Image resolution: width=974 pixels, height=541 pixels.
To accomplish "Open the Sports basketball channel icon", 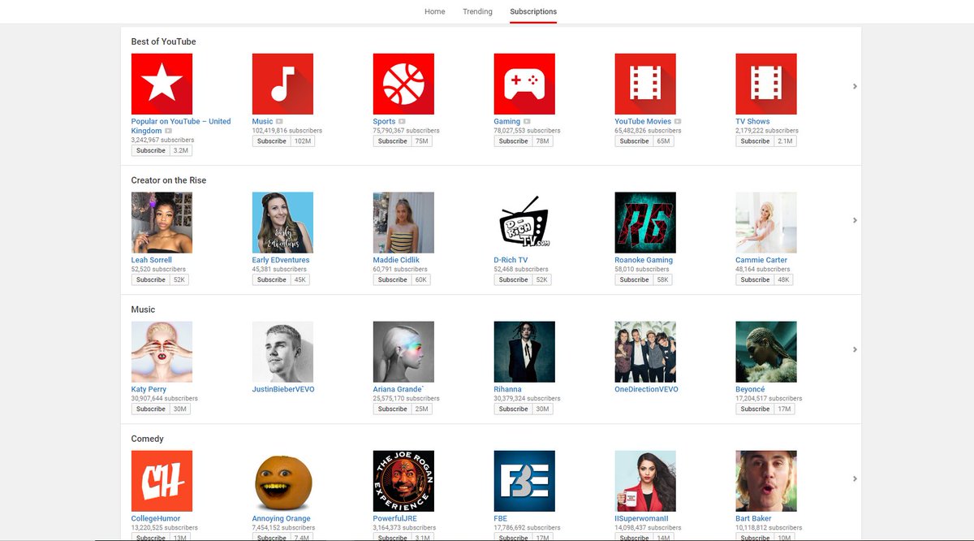I will point(403,84).
